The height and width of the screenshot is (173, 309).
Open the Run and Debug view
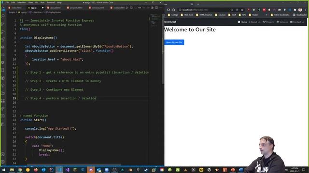pos(3,32)
